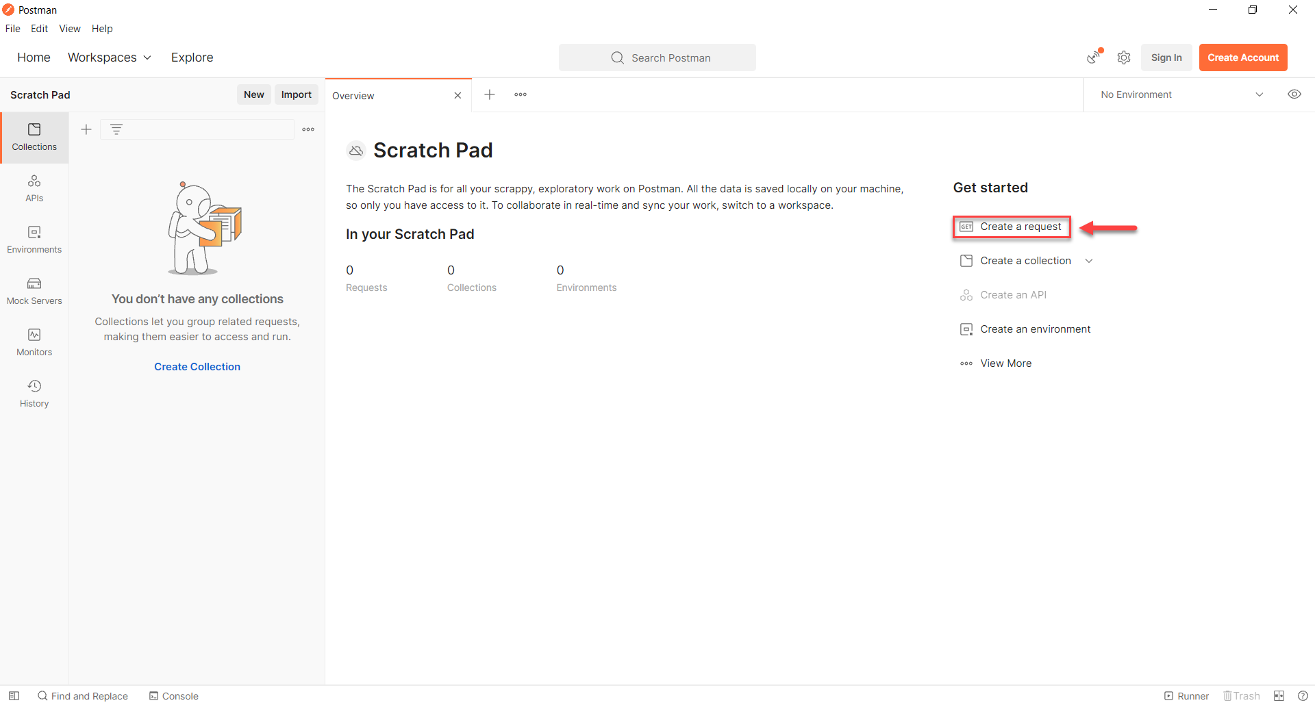Click the Scratch Pad cloud-off icon
1315x705 pixels.
tap(356, 151)
